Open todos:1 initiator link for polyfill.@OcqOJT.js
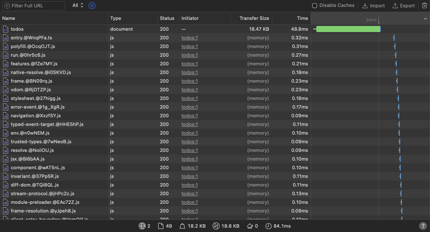The height and width of the screenshot is (232, 430). tap(189, 46)
